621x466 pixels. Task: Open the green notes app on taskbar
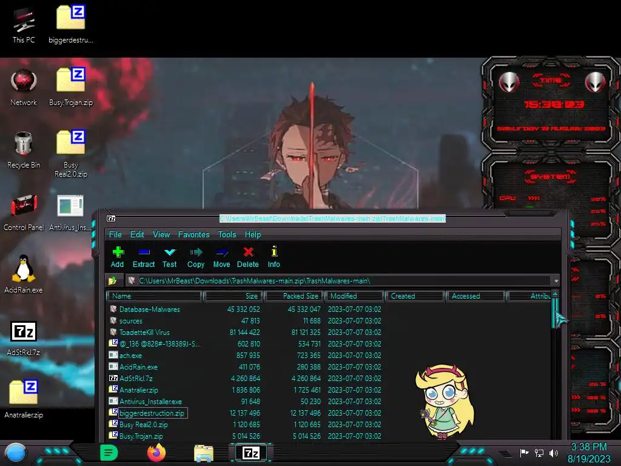109,453
